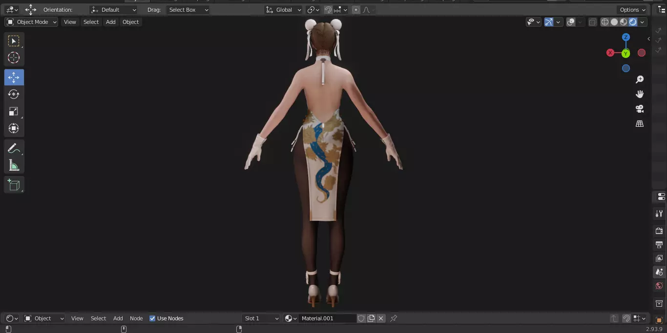Image resolution: width=667 pixels, height=333 pixels.
Task: Pin the node tree with pin icon
Action: tap(394, 318)
